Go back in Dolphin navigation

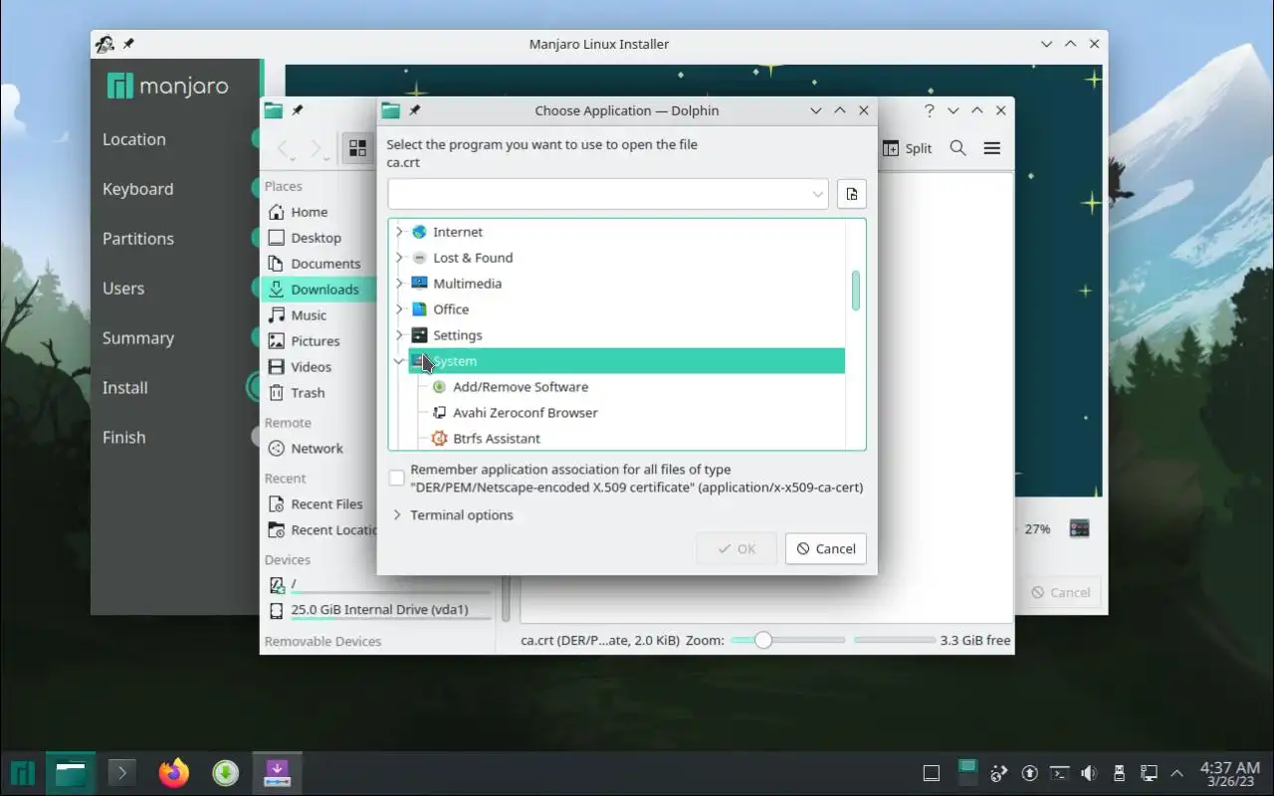pyautogui.click(x=286, y=149)
